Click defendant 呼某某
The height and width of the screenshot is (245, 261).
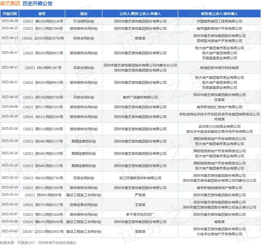pyautogui.click(x=219, y=119)
